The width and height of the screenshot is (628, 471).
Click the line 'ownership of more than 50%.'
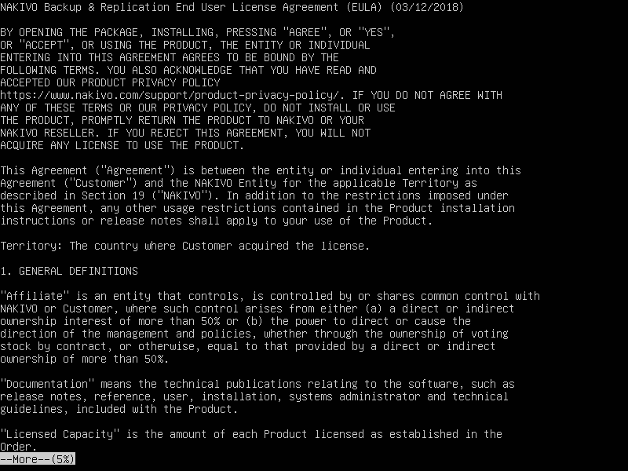[85, 359]
